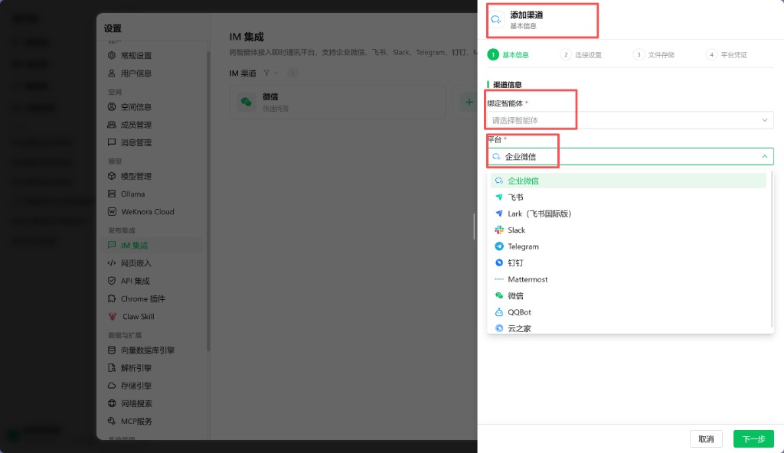Expand the 绑定智能体 dropdown
The width and height of the screenshot is (784, 453).
630,120
